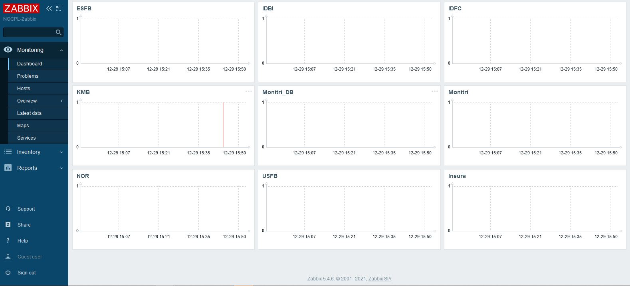Open the KMB widget three-dot menu
Screen dimensions: 630x286
(249, 91)
